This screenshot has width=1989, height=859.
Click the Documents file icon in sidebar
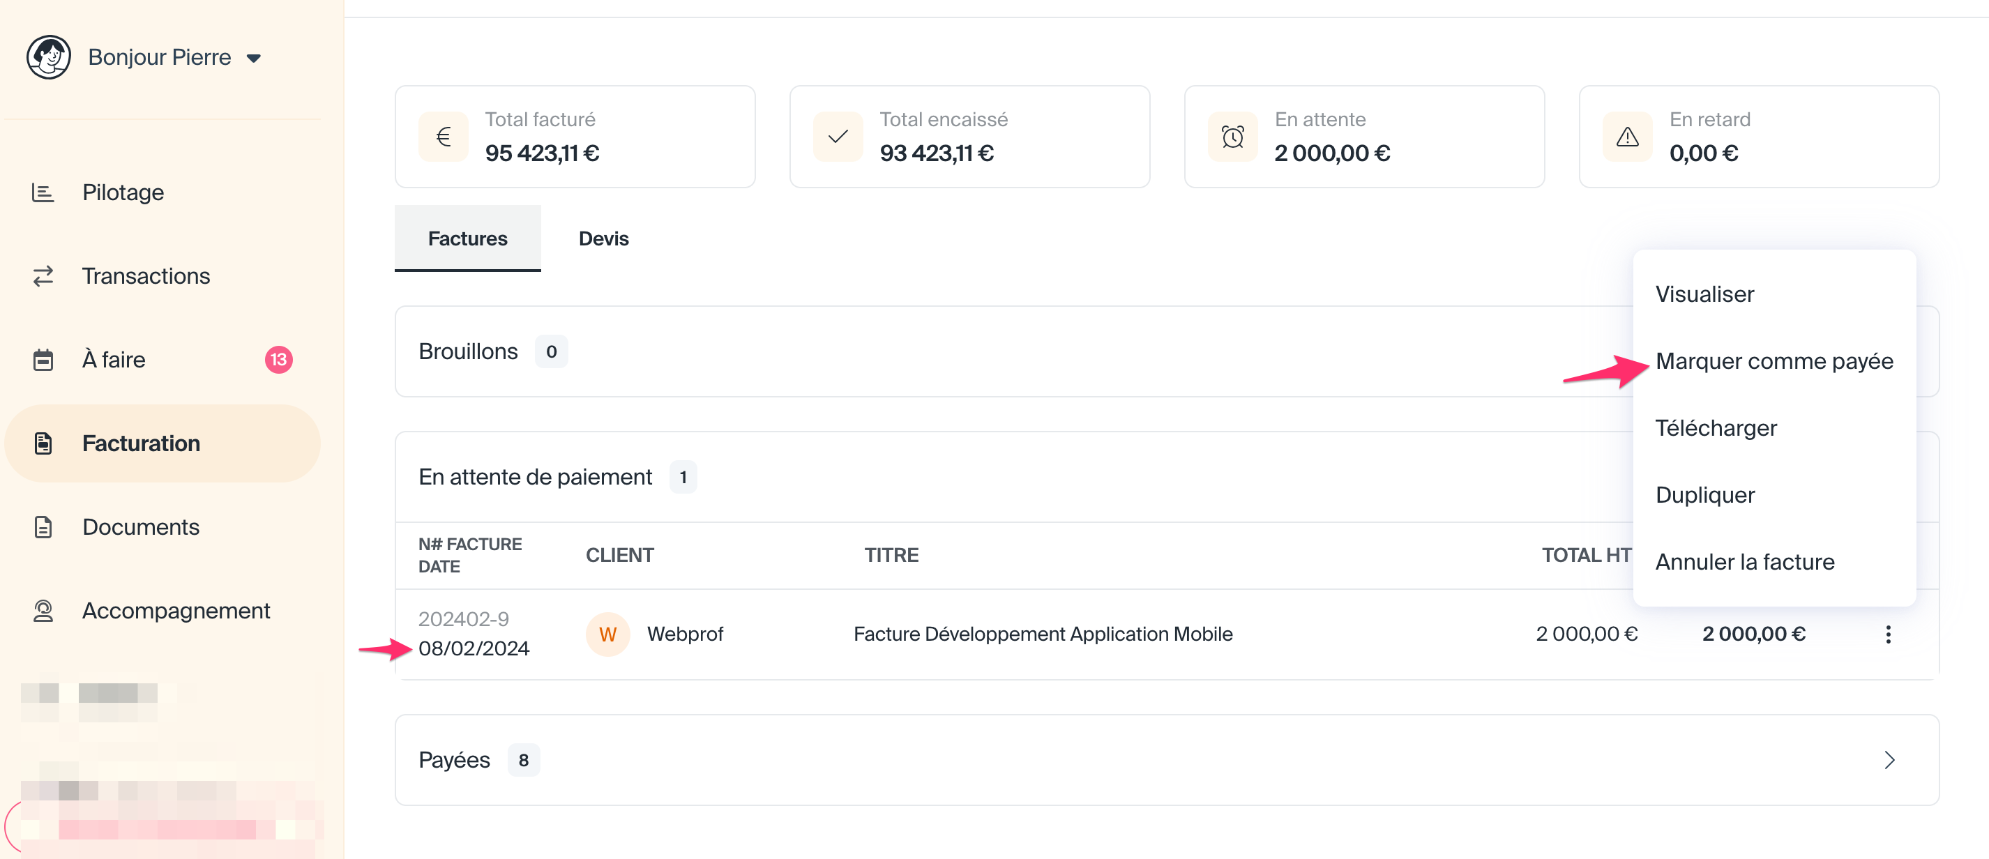[x=43, y=527]
